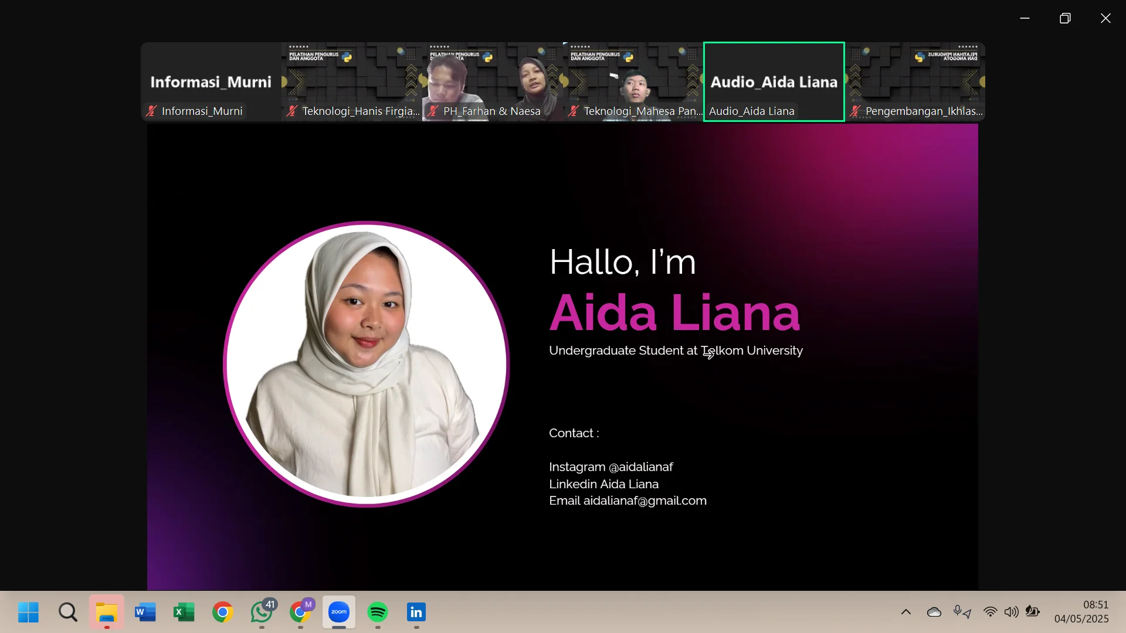Open the first Google Chrome taskbar icon
1126x633 pixels.
coord(223,612)
